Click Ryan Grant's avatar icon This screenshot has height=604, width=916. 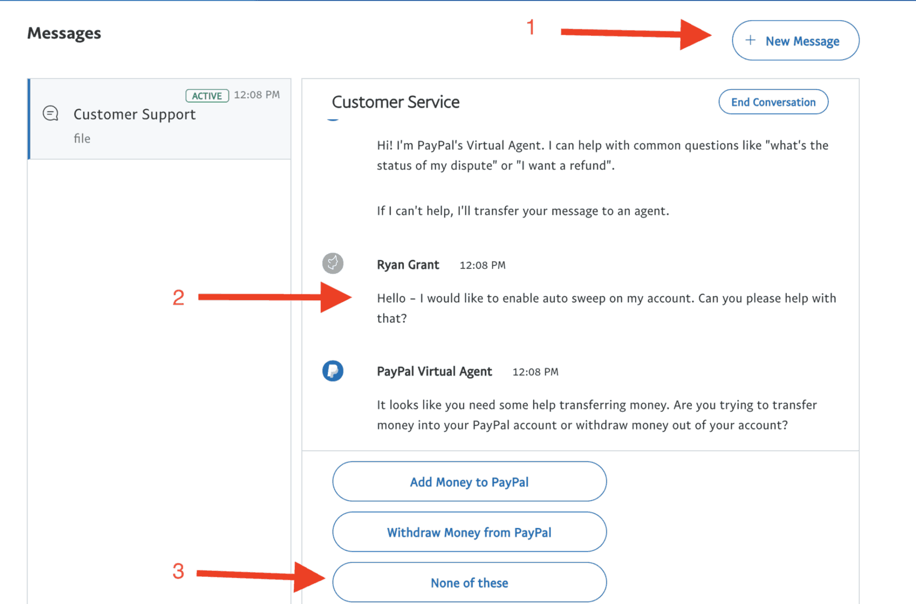click(333, 264)
